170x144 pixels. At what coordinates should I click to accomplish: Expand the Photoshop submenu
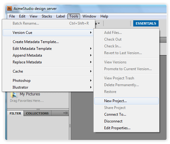[48, 81]
